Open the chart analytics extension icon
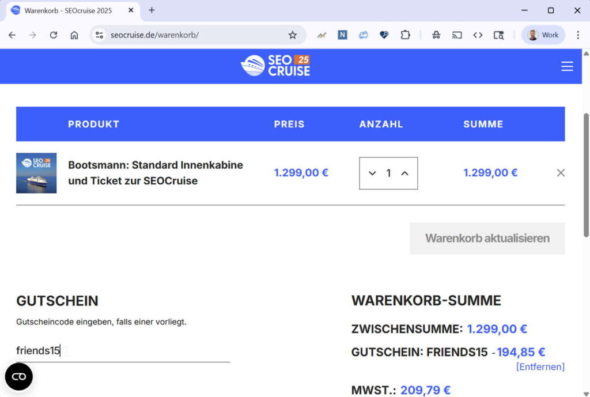 (322, 35)
